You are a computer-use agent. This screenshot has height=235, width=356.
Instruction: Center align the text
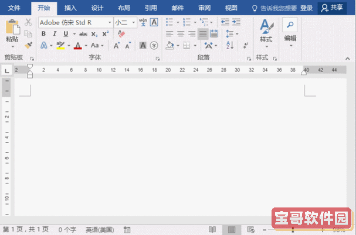pos(181,34)
